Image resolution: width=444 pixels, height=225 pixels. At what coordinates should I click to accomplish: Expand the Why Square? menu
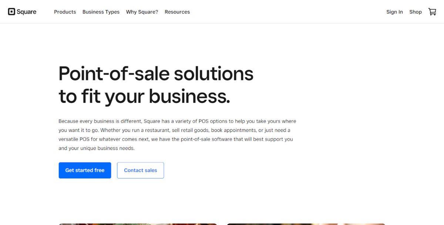[142, 12]
